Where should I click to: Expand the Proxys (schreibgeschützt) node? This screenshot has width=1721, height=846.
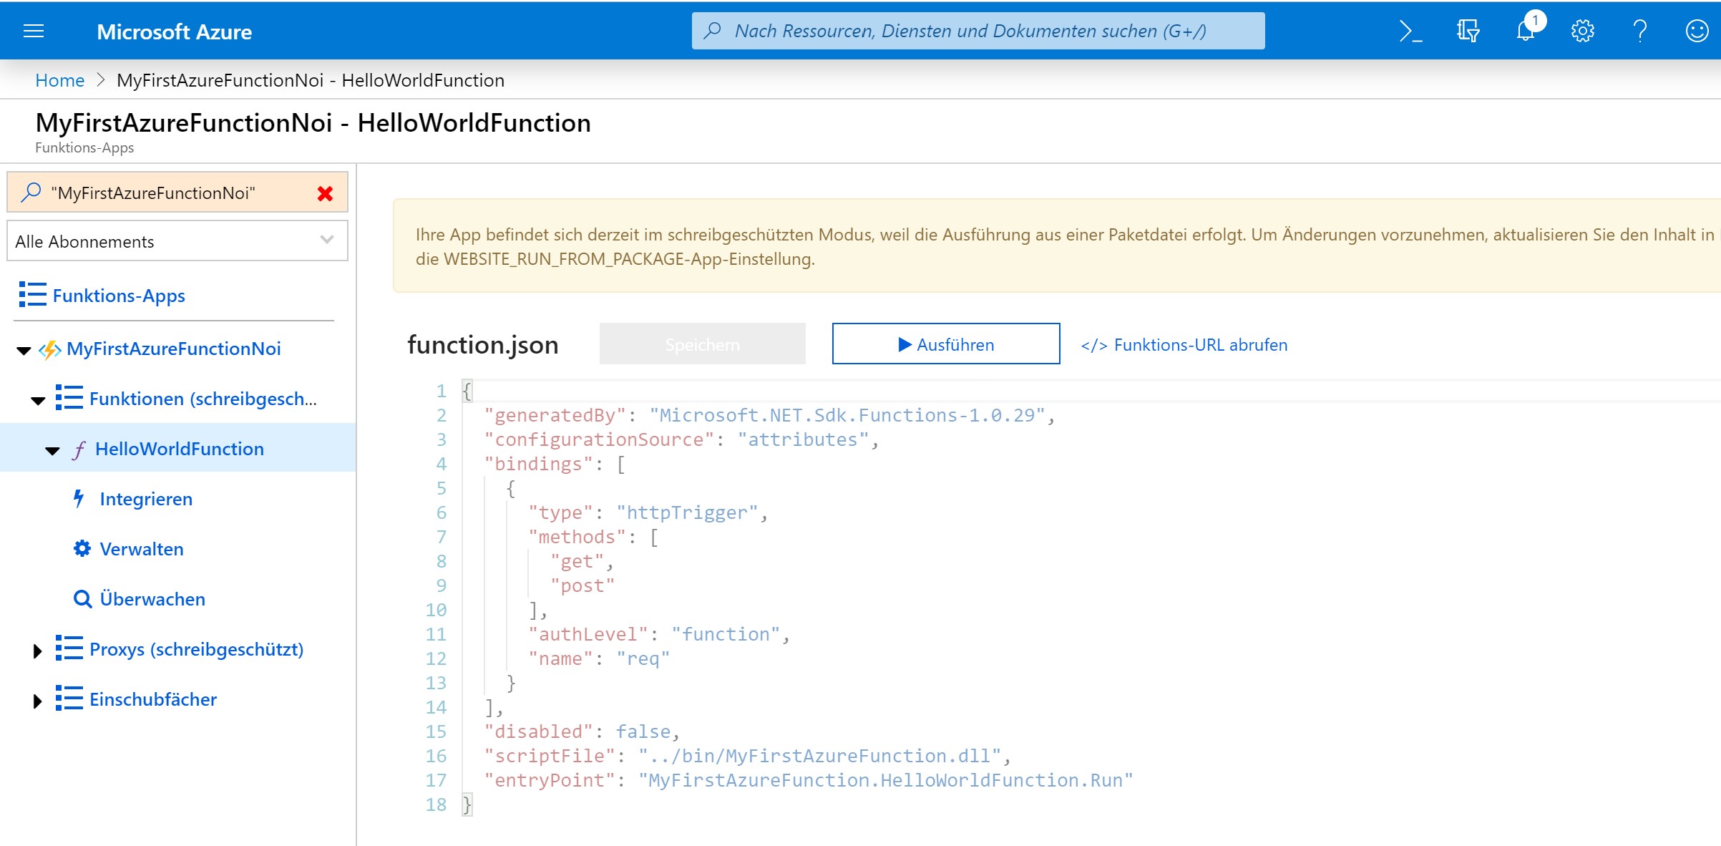38,651
